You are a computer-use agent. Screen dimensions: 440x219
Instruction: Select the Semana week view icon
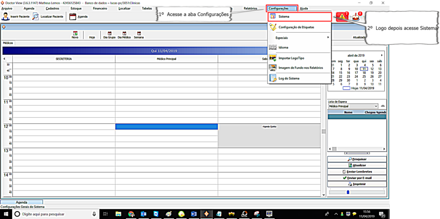[139, 34]
